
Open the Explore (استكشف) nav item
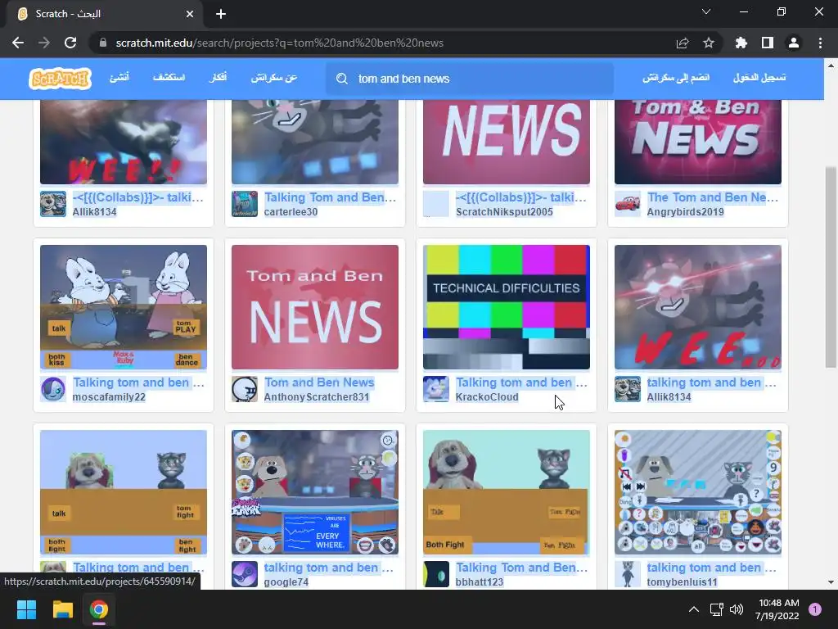169,78
